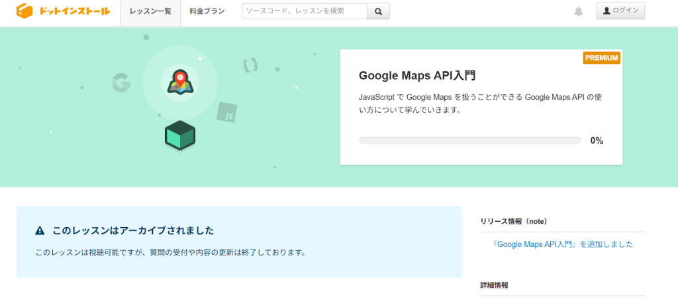Click the Google Maps pin illustration icon
The height and width of the screenshot is (301, 678).
click(x=179, y=82)
